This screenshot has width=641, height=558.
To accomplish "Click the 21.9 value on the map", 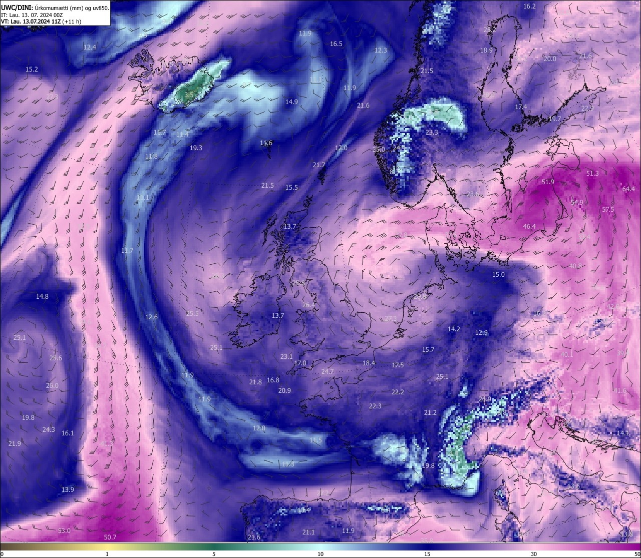I will click(x=15, y=443).
